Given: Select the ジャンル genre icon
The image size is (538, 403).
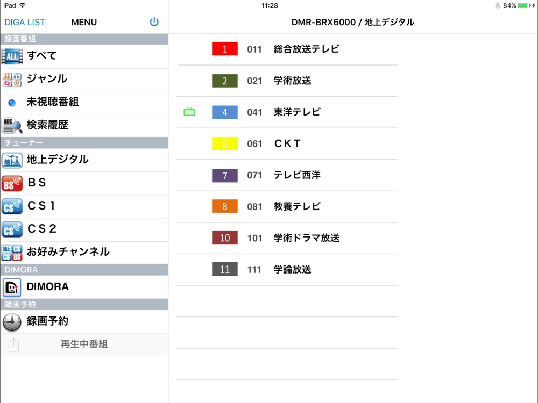Looking at the screenshot, I should tap(12, 80).
